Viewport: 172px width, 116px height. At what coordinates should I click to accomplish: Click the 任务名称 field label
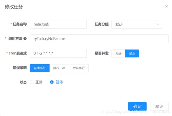click(20, 24)
